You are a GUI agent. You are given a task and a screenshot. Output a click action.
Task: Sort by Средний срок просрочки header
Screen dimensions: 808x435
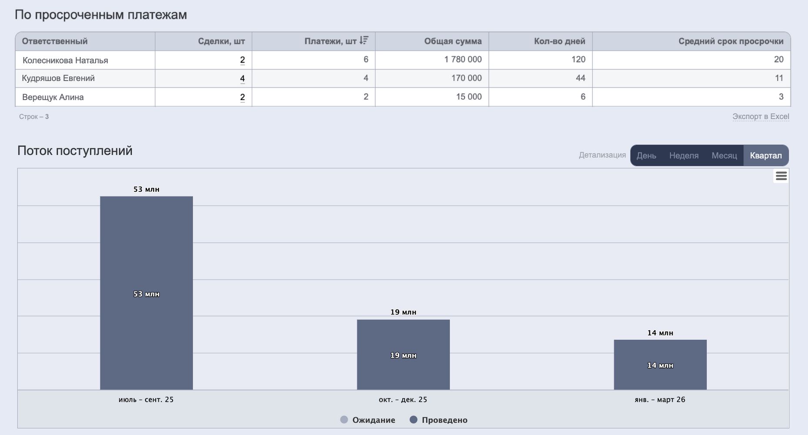[731, 41]
